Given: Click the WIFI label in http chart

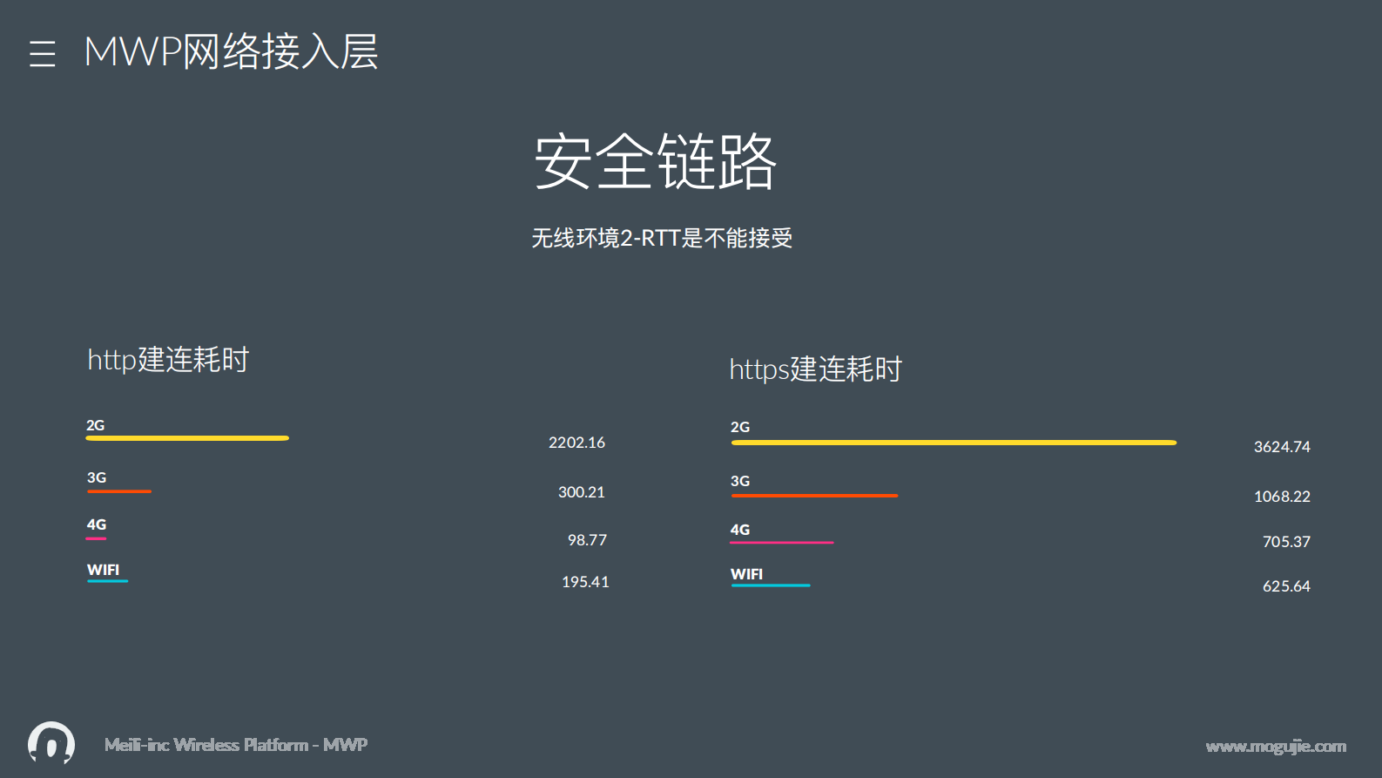Looking at the screenshot, I should (x=103, y=570).
